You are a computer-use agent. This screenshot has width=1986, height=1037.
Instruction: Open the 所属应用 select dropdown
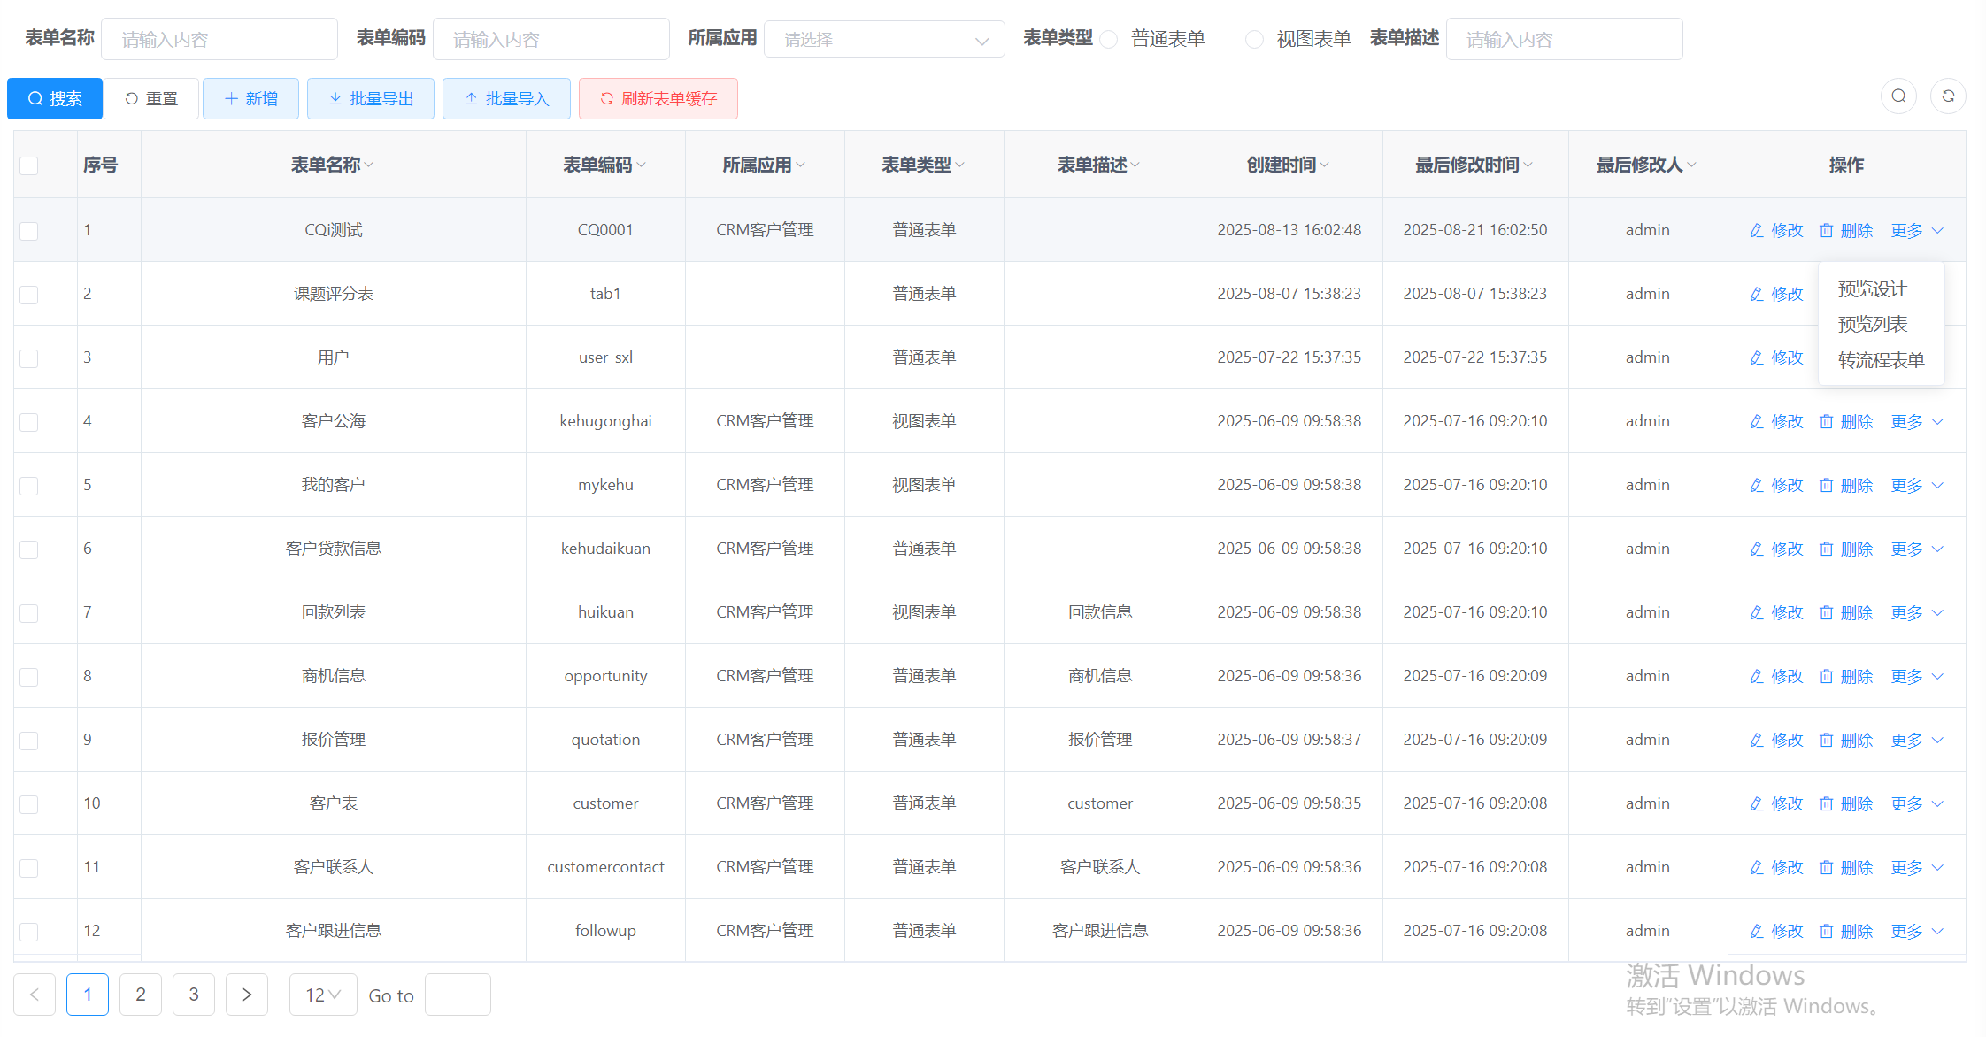click(883, 40)
